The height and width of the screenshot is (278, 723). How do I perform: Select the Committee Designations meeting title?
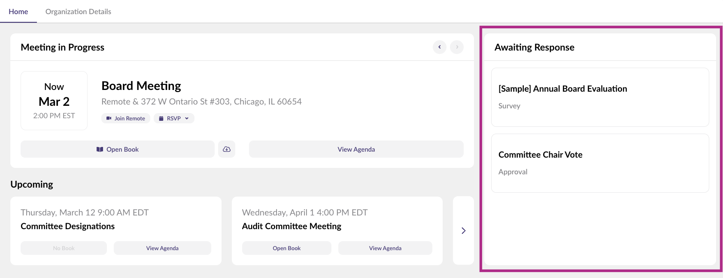pyautogui.click(x=68, y=226)
